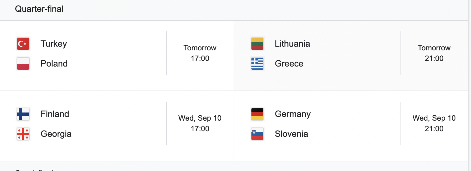The width and height of the screenshot is (471, 171).
Task: Click the Georgia flag icon
Action: [23, 134]
